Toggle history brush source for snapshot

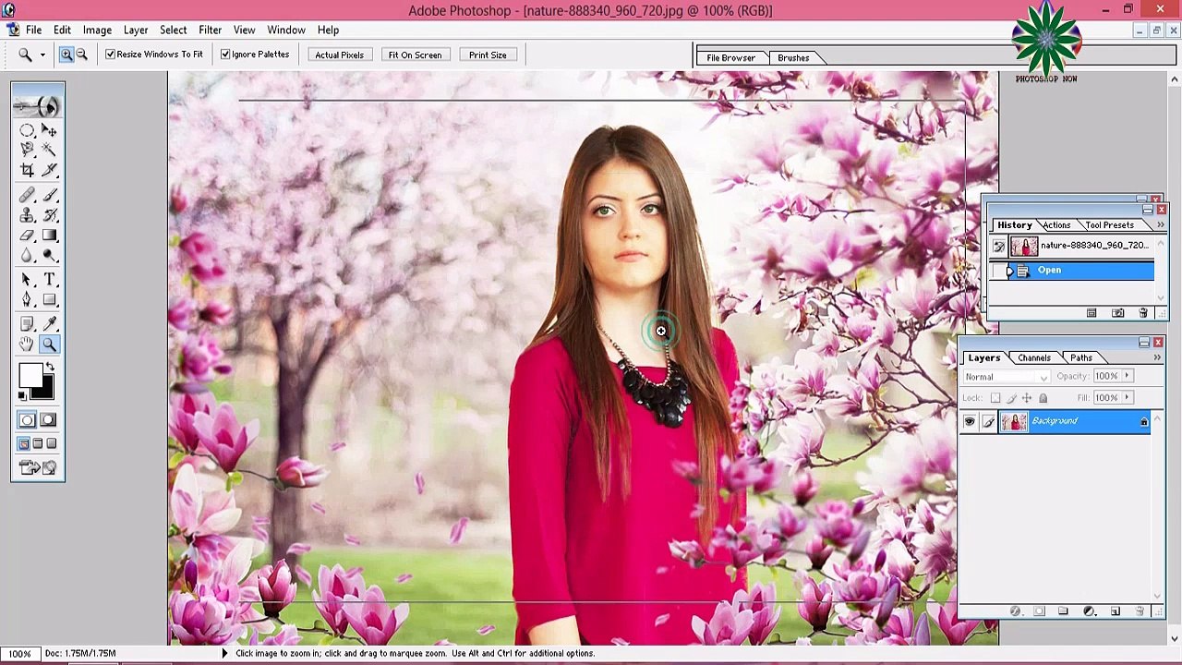pos(998,246)
